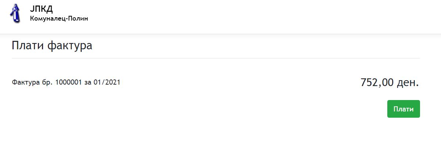Click the ден. currency label

[408, 83]
